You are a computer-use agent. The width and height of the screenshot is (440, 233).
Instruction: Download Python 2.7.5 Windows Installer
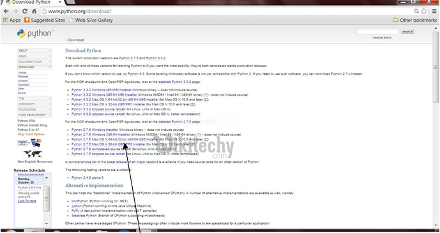coord(95,130)
